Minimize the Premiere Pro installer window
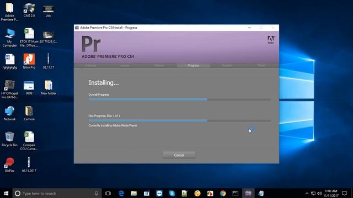353x198 pixels. (249, 28)
